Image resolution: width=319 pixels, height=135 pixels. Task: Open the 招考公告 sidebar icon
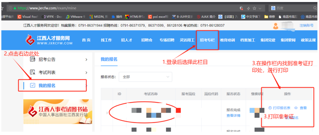[x=33, y=59]
